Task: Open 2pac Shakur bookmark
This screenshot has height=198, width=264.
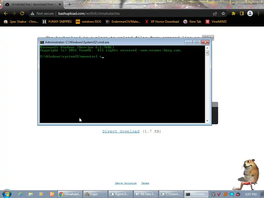Action: click(21, 22)
